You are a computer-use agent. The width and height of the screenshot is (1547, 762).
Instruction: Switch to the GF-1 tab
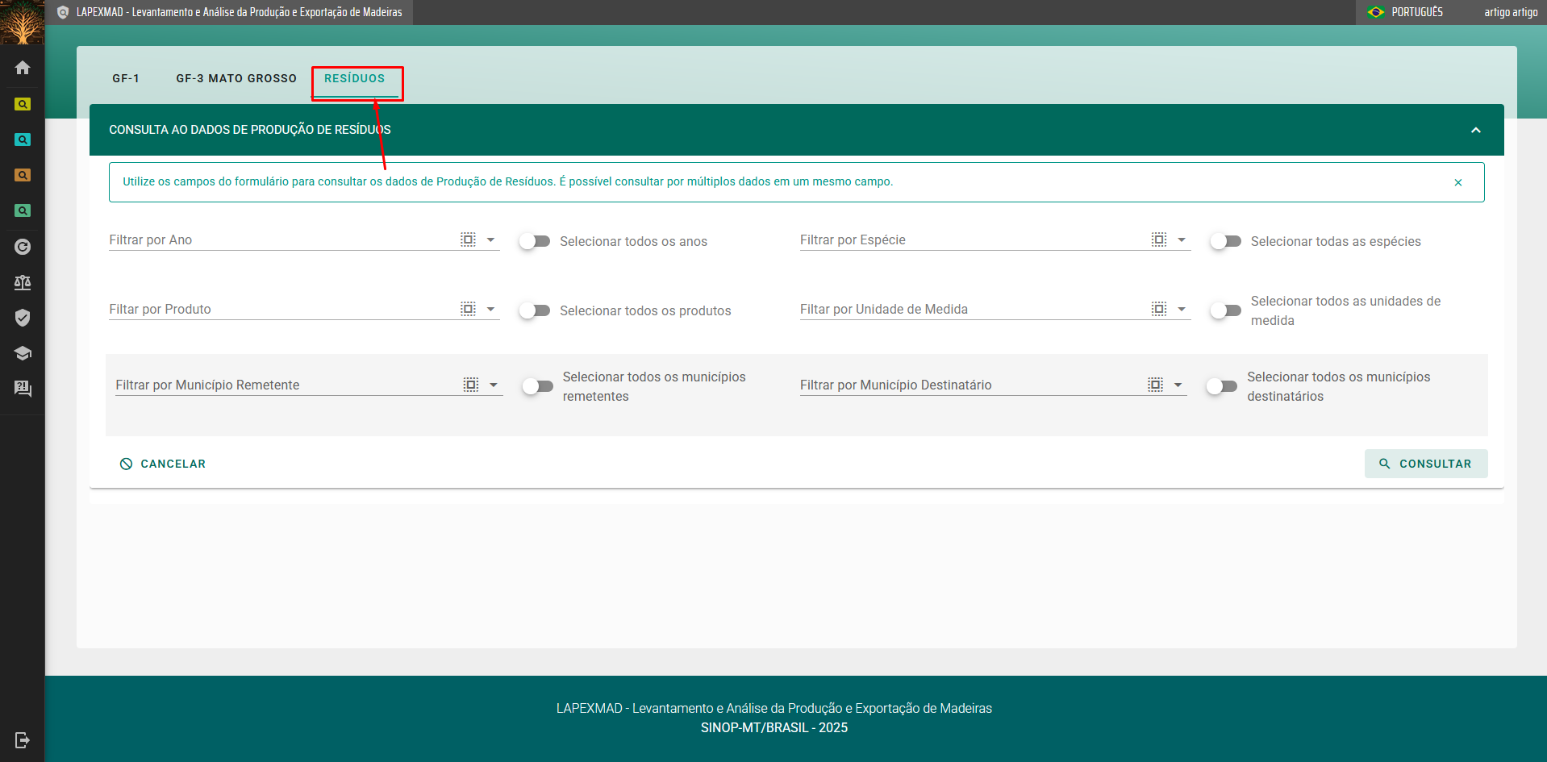126,78
